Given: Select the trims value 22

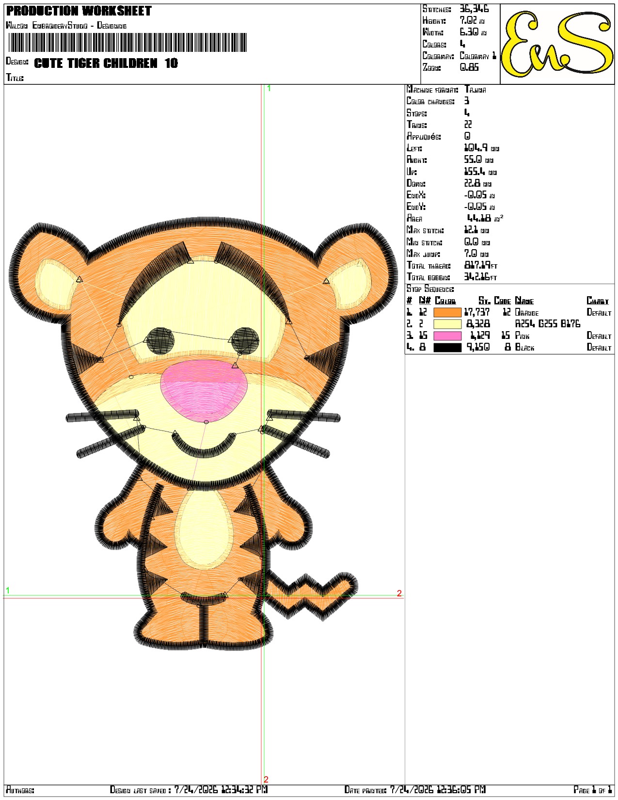Looking at the screenshot, I should click(468, 125).
